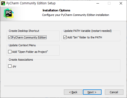Minimize the PyCharm Setup window
Screen dimensions: 127x98
tap(98, 3)
